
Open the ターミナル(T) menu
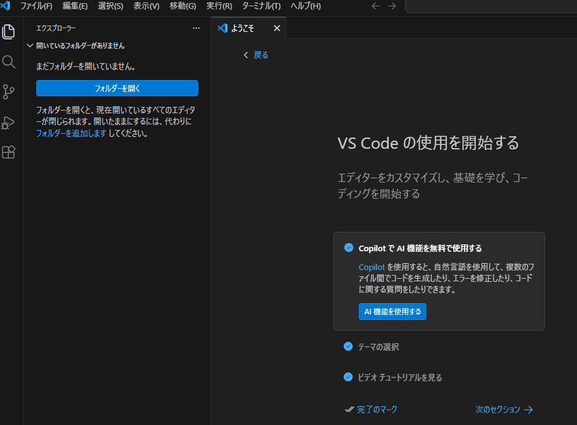coord(261,6)
